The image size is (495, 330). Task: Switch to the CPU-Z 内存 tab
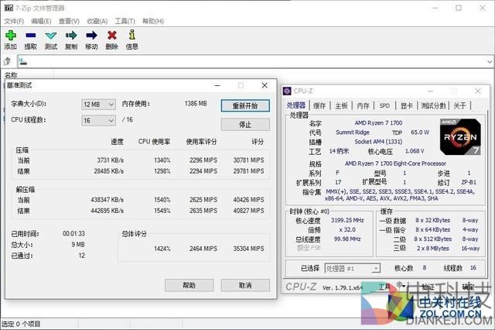point(363,106)
